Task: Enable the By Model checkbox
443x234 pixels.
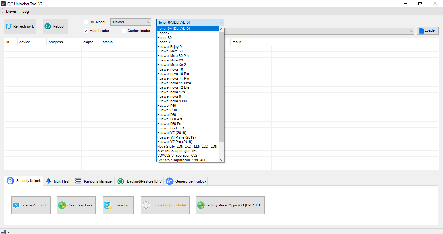Action: click(86, 22)
